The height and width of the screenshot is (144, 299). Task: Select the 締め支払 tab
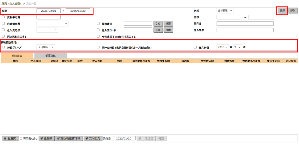pos(17,55)
